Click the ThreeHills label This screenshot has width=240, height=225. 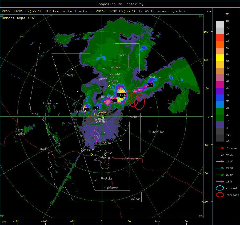pos(134,117)
